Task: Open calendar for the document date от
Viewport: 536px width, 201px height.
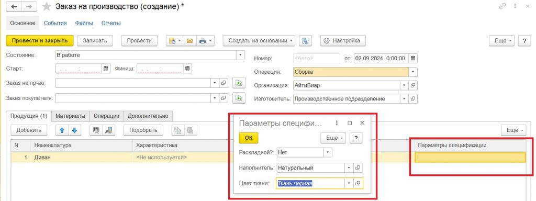Action: (413, 59)
